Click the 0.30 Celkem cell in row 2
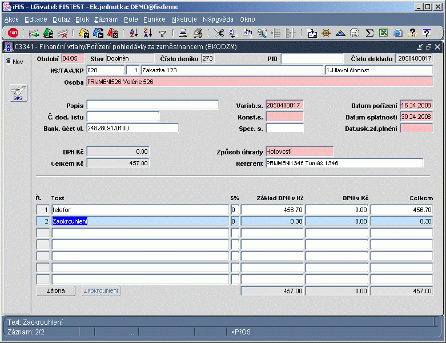446x343 pixels. pos(401,221)
